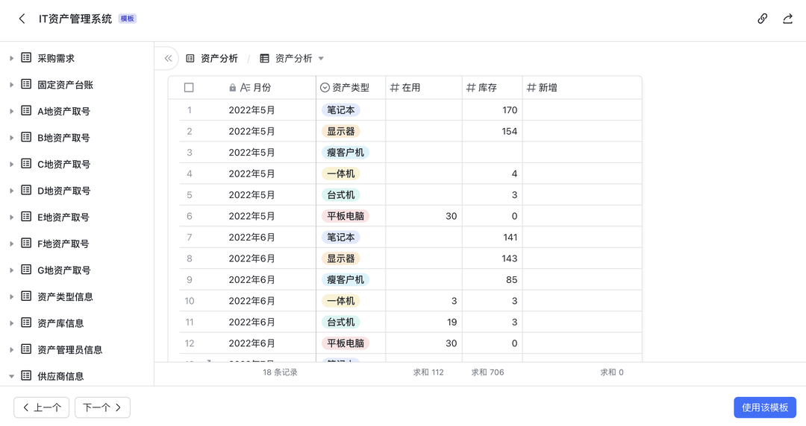Click 2022年6月 in row 7
806x426 pixels.
tap(252, 237)
